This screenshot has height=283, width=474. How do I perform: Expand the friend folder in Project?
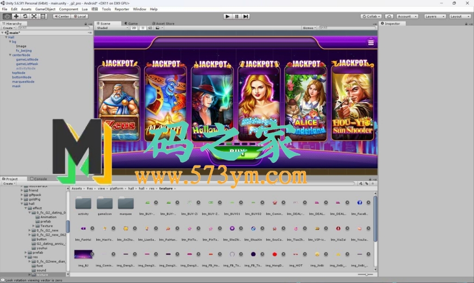click(x=22, y=190)
